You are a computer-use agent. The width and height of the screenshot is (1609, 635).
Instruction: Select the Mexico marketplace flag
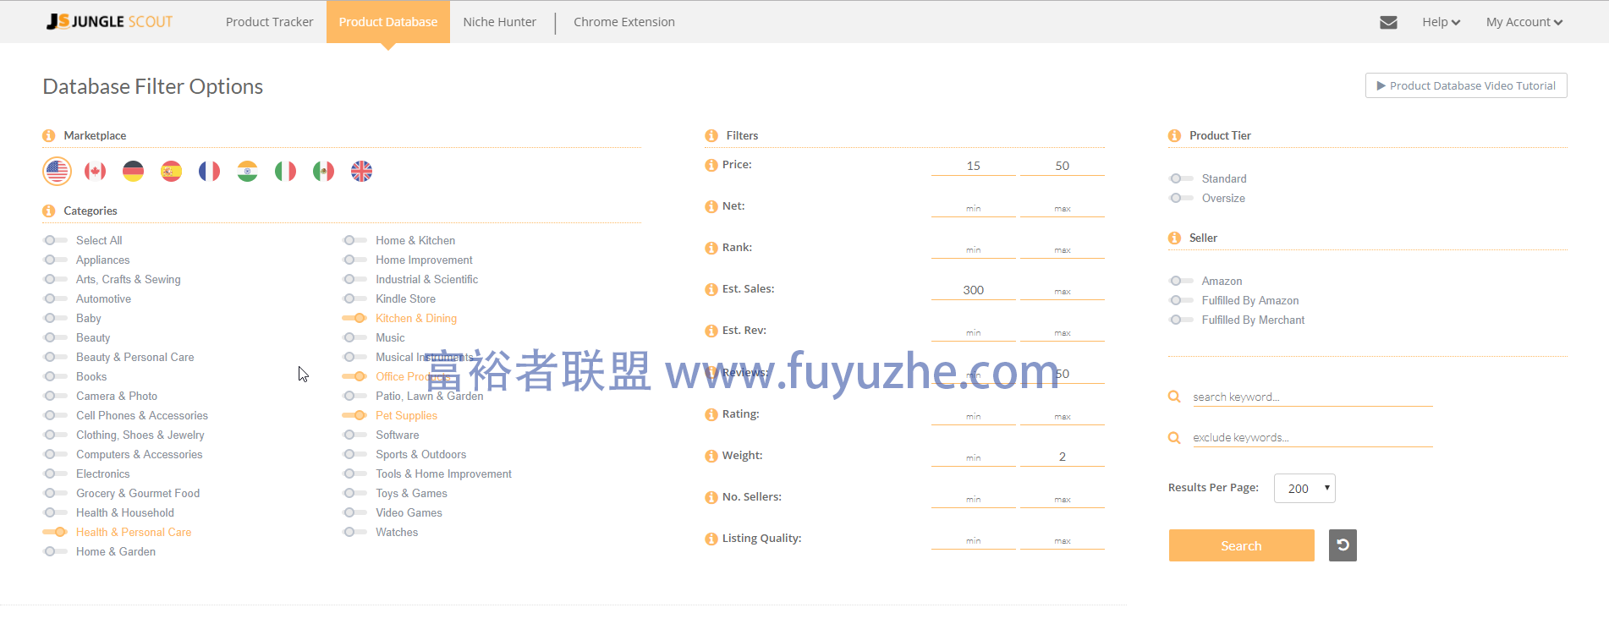[324, 172]
